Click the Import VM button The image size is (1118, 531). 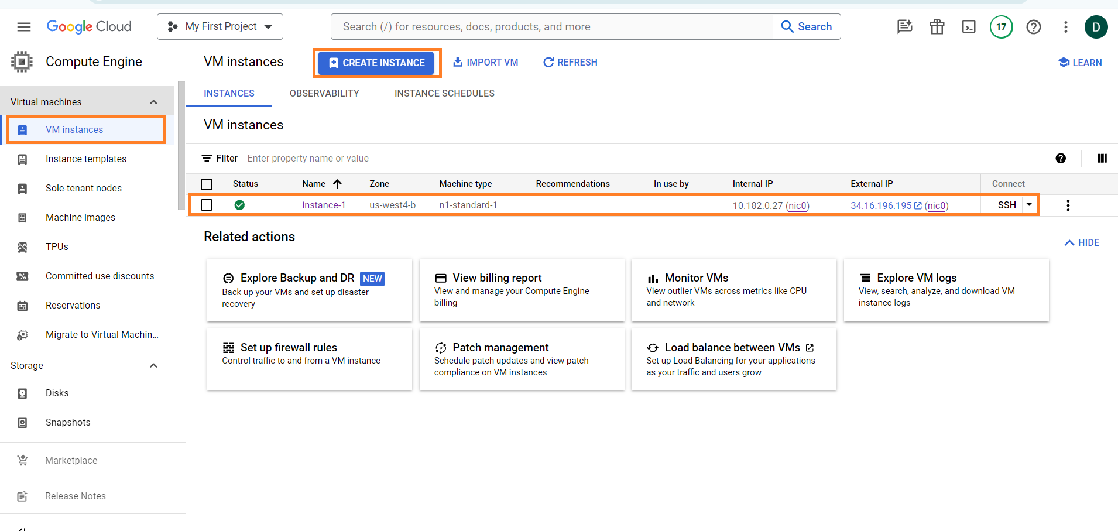pos(485,62)
